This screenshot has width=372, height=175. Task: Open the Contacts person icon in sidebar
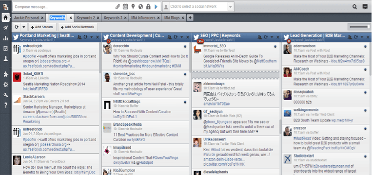6,59
